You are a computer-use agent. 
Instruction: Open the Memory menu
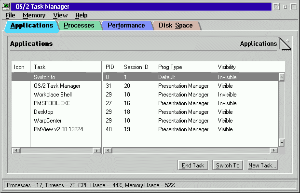tap(34, 15)
